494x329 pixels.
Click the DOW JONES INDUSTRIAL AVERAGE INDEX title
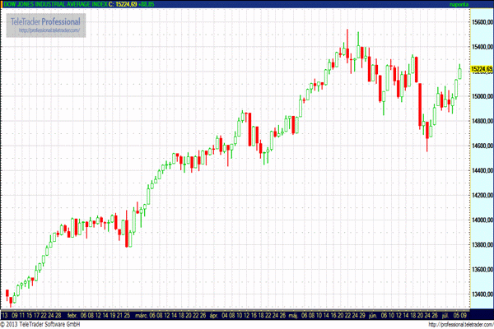[54, 5]
